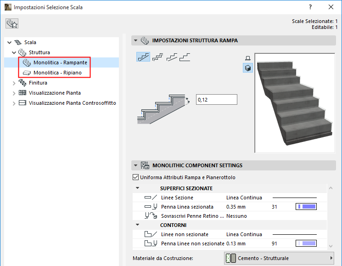Image resolution: width=342 pixels, height=266 pixels.
Task: Click the '0.13 mm' pen weight value
Action: coord(236,243)
